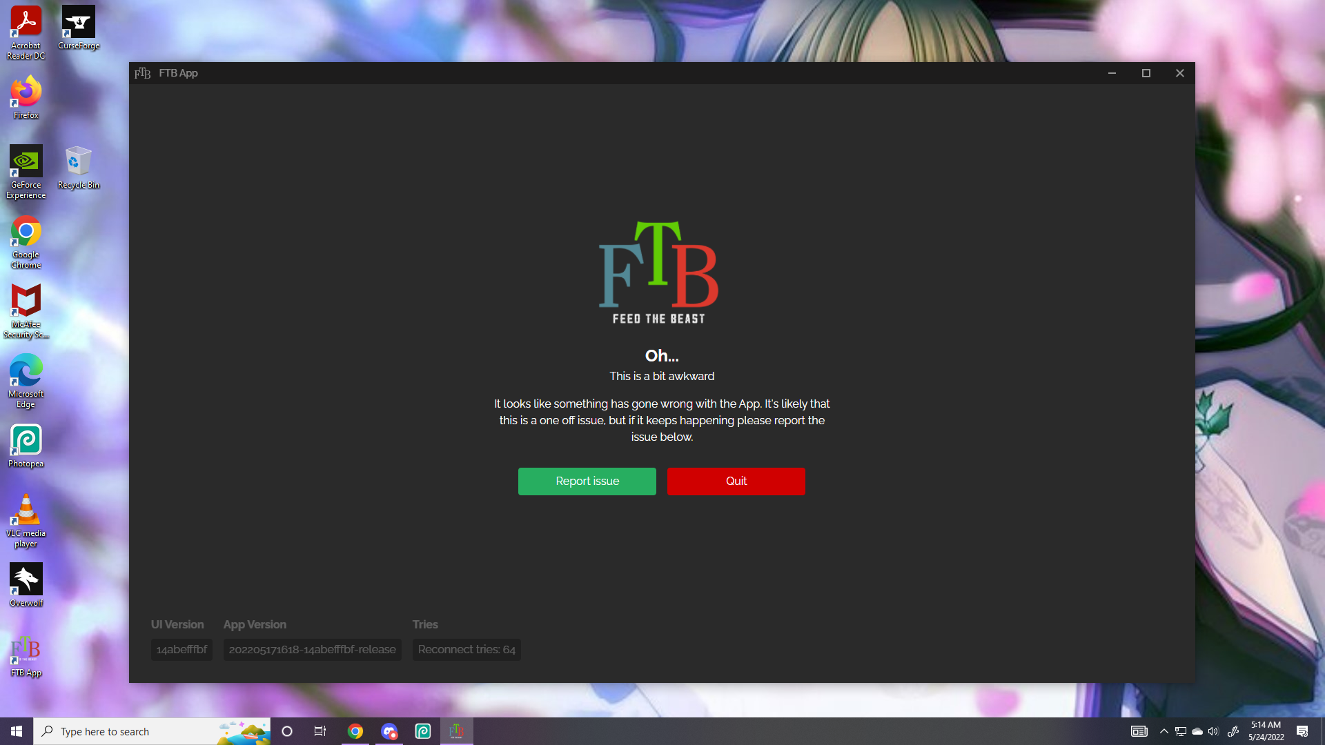Open Action Center notifications
This screenshot has width=1325, height=745.
(x=1304, y=731)
